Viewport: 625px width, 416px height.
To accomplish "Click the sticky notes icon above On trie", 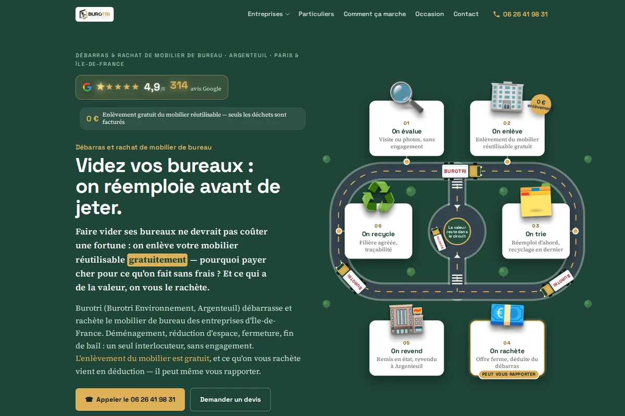I will (x=535, y=200).
